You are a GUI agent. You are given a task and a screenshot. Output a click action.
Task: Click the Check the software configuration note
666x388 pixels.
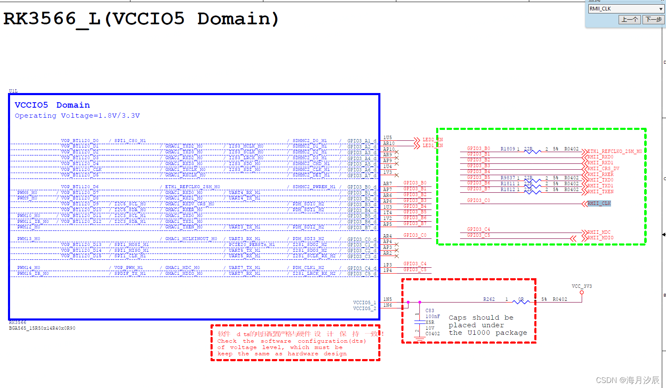pyautogui.click(x=292, y=347)
